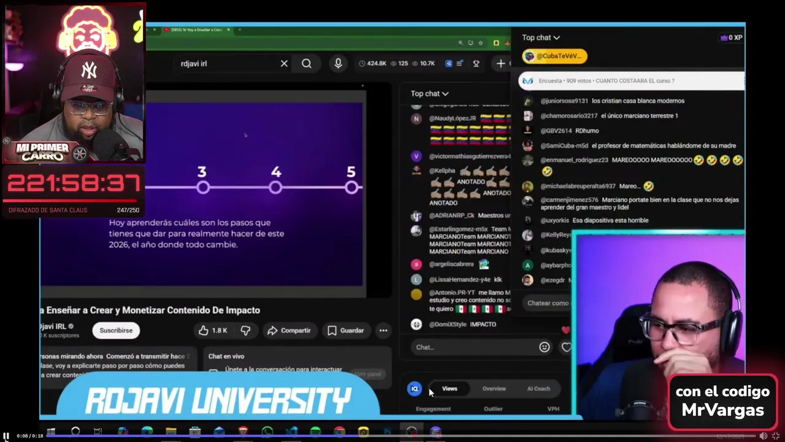This screenshot has height=442, width=785.
Task: Click the Compartir share button
Action: (x=289, y=330)
